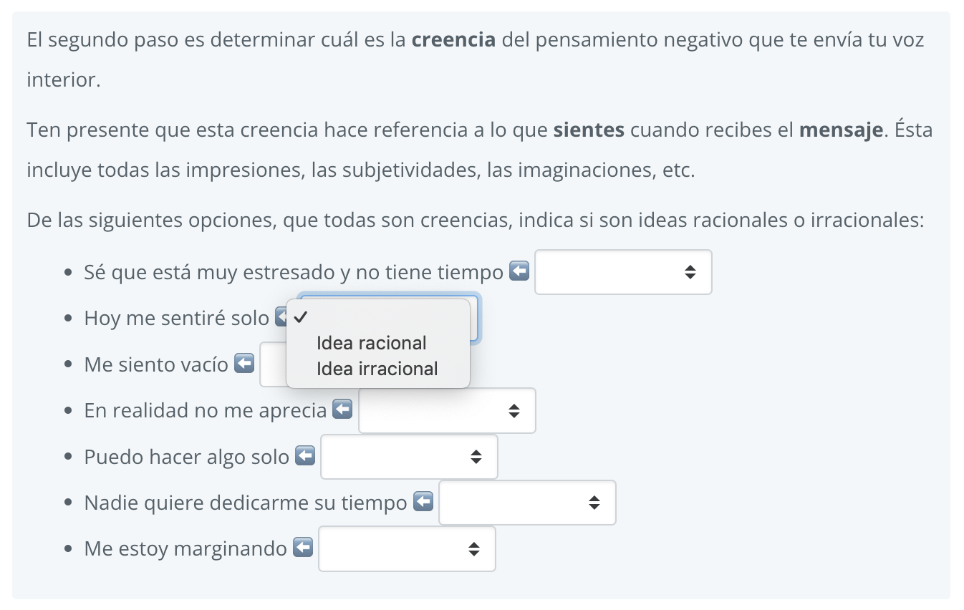964x610 pixels.
Task: Click arrow icon after 'En realidad no me aprecia'
Action: click(343, 410)
